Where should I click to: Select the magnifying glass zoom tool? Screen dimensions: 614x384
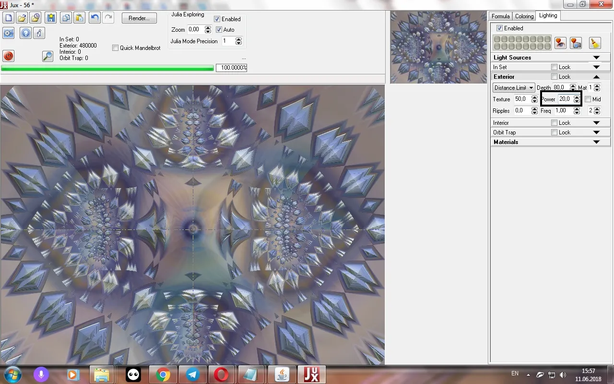pos(47,56)
